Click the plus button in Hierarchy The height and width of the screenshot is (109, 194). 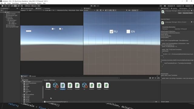[x=1, y=10]
